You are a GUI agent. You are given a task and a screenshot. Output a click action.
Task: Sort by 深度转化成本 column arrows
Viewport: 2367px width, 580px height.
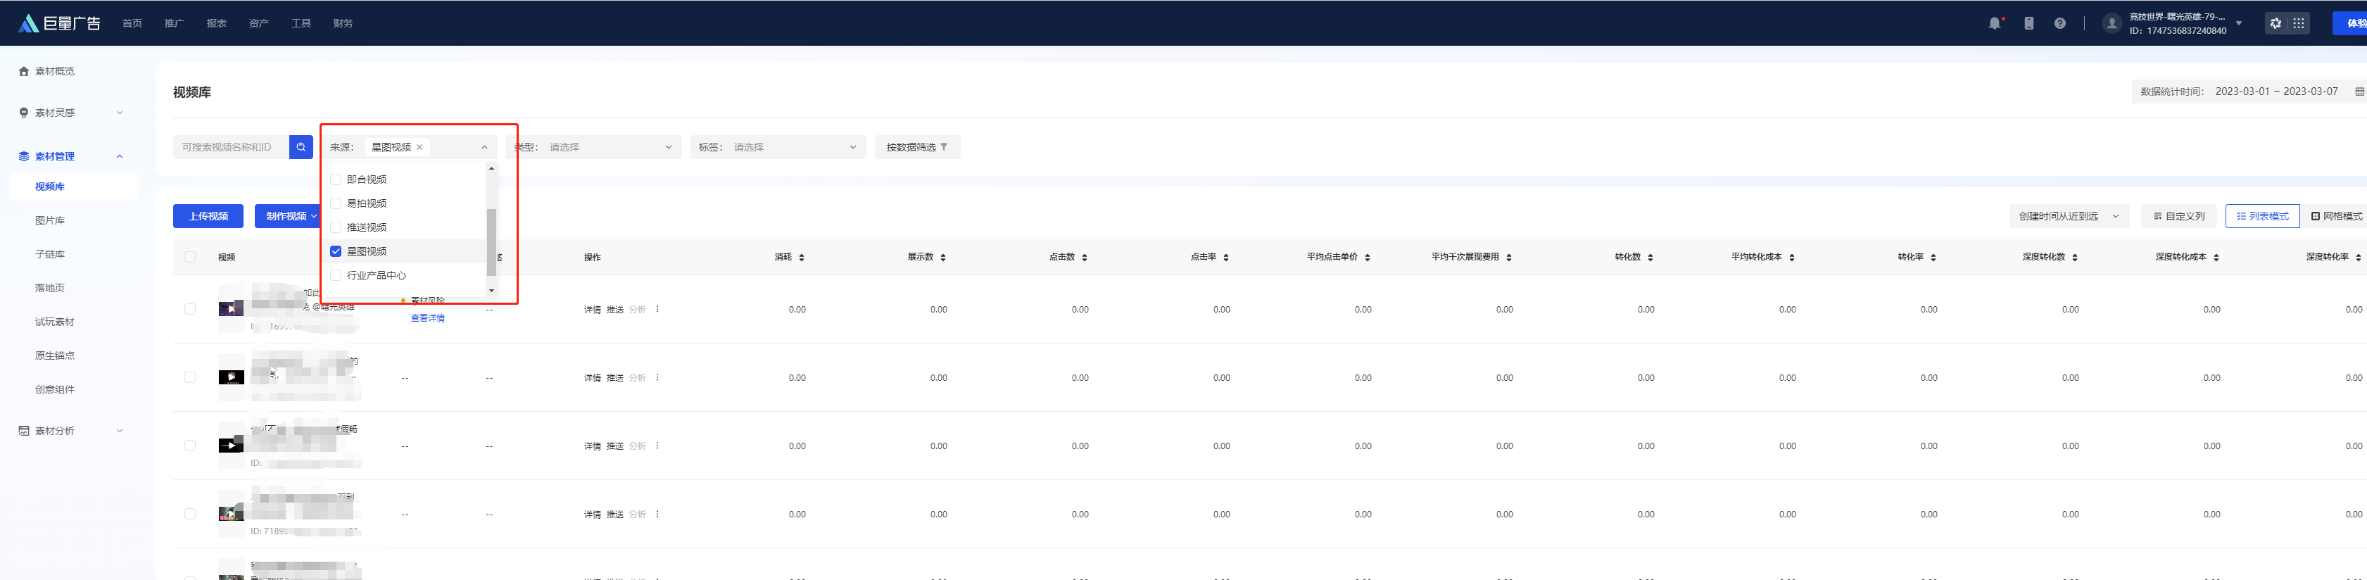tap(2216, 258)
